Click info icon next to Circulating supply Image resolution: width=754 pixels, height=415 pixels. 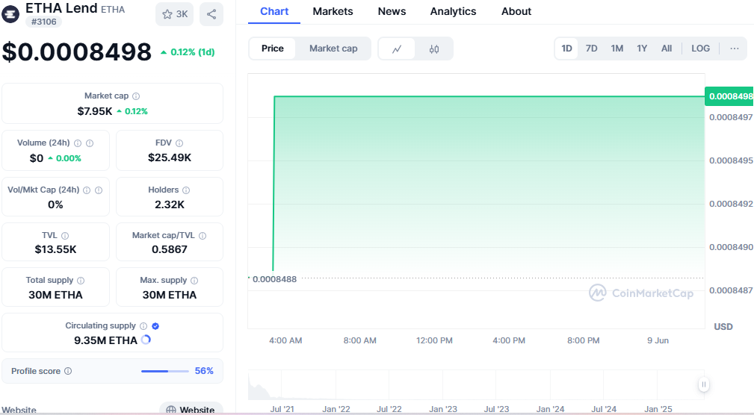143,326
